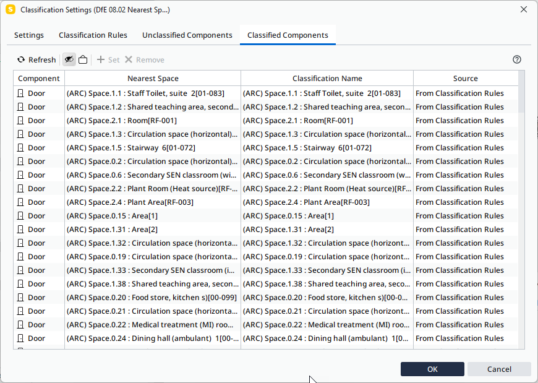Toggle the hidden components eye icon

(x=69, y=60)
